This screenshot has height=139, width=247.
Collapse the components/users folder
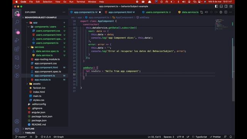click(45, 27)
